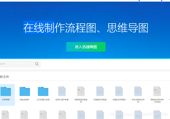170x119 pixels.
Task: Select the 供应商财务对账工作流程 flowchart file icon
Action: [157, 91]
